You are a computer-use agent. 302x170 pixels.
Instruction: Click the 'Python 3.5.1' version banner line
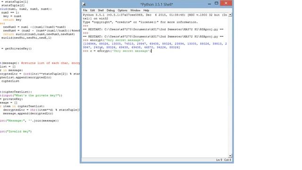(x=155, y=15)
